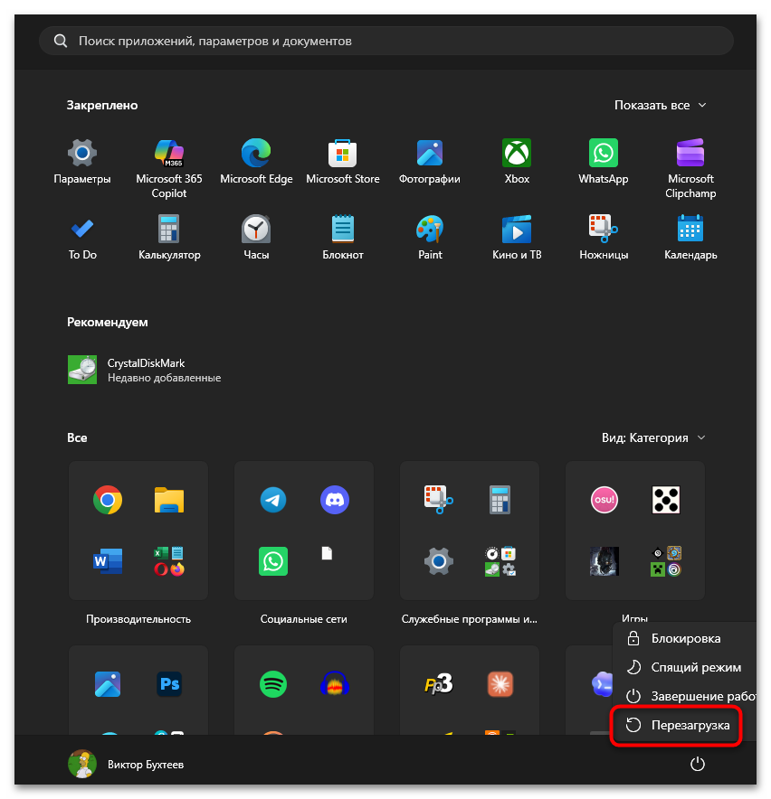Select Завершение работы option
The width and height of the screenshot is (771, 799).
(684, 696)
